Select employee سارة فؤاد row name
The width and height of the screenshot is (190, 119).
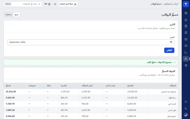tap(172, 98)
